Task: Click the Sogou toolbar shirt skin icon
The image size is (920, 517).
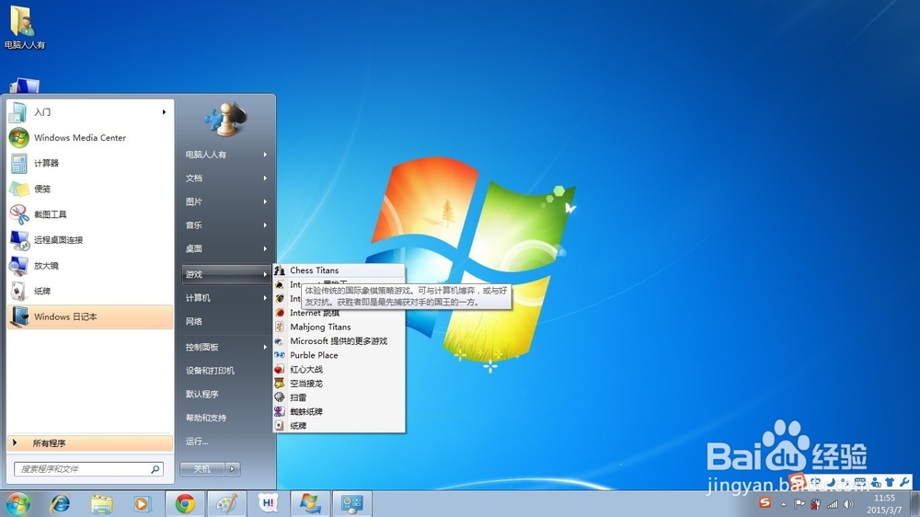Action: (890, 482)
